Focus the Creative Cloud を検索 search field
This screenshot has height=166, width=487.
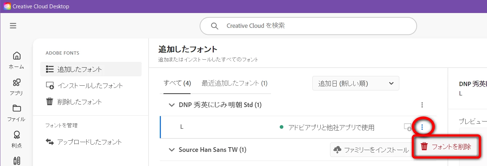308,26
